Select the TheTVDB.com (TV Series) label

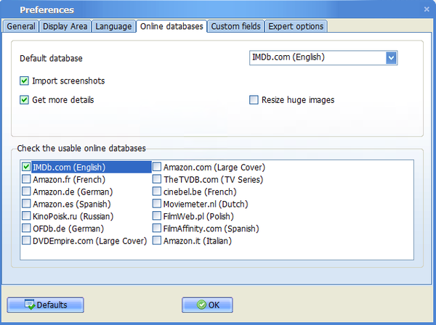click(213, 180)
